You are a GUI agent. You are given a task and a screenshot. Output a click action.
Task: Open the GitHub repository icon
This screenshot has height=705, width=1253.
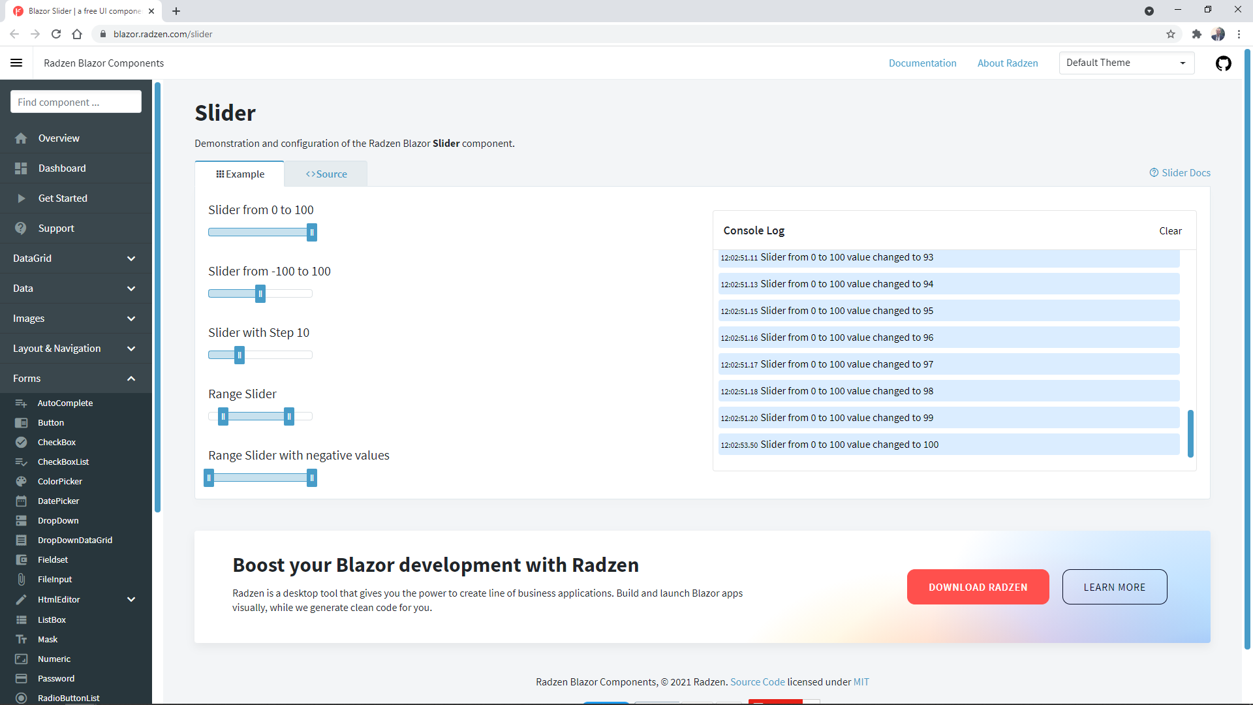pos(1223,63)
